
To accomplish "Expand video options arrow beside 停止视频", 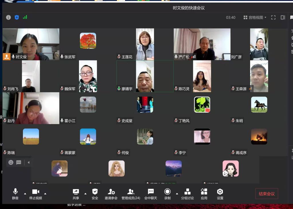I will 45,194.
